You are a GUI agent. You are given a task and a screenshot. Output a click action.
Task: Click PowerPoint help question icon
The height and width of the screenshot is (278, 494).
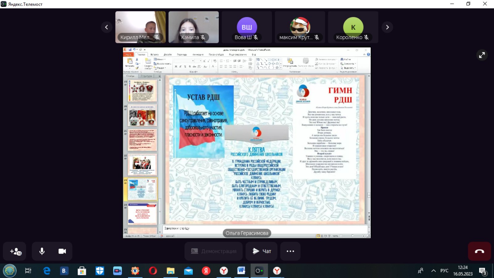point(368,54)
